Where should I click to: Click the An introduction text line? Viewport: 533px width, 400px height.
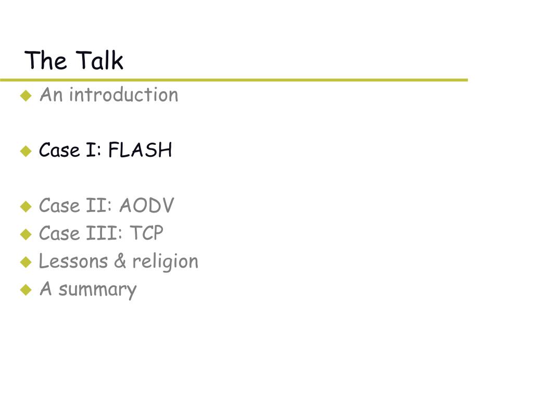tap(109, 95)
